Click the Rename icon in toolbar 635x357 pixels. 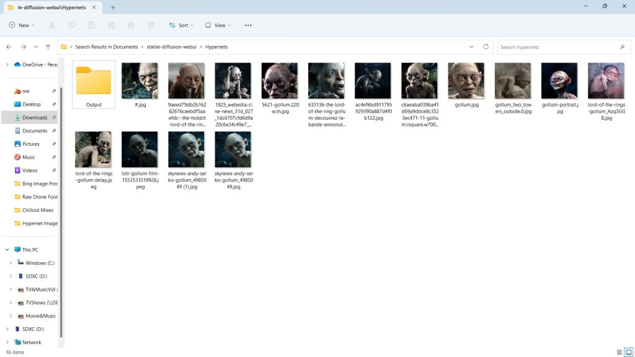[x=111, y=25]
